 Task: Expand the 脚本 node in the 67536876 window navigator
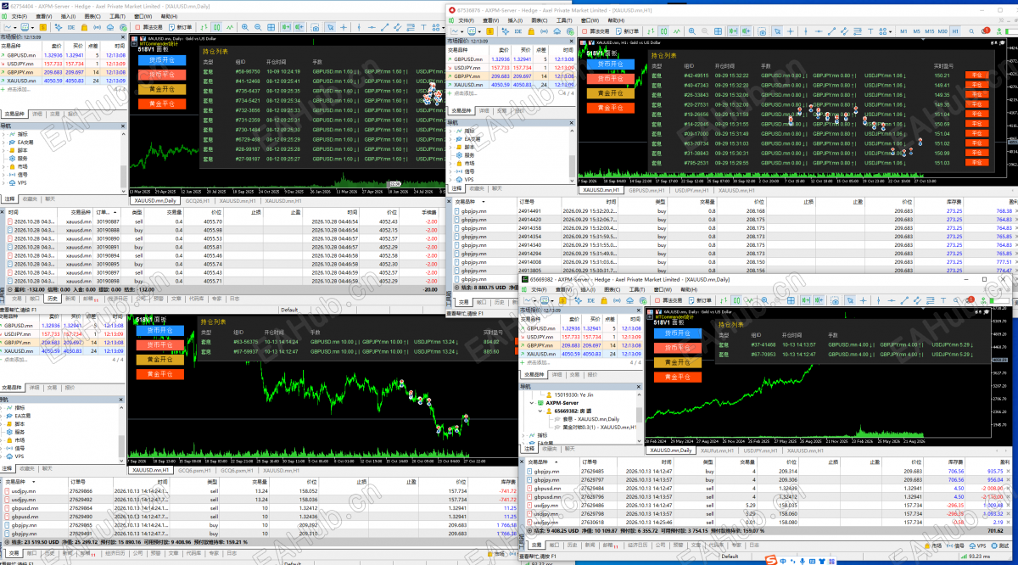coord(452,147)
